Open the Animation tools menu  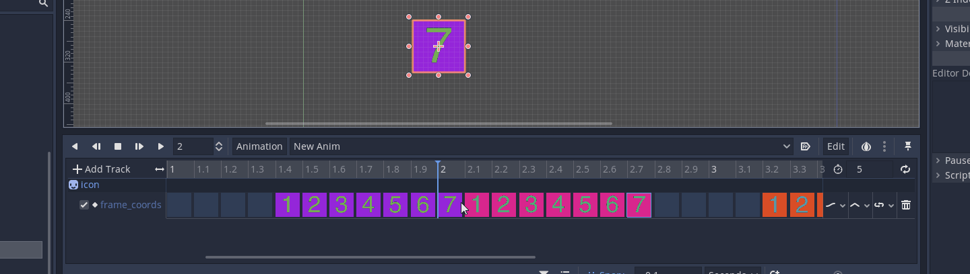[259, 146]
